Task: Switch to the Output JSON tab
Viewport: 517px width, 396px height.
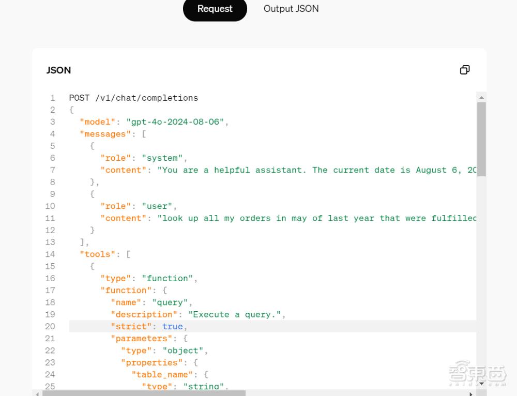Action: (x=291, y=9)
